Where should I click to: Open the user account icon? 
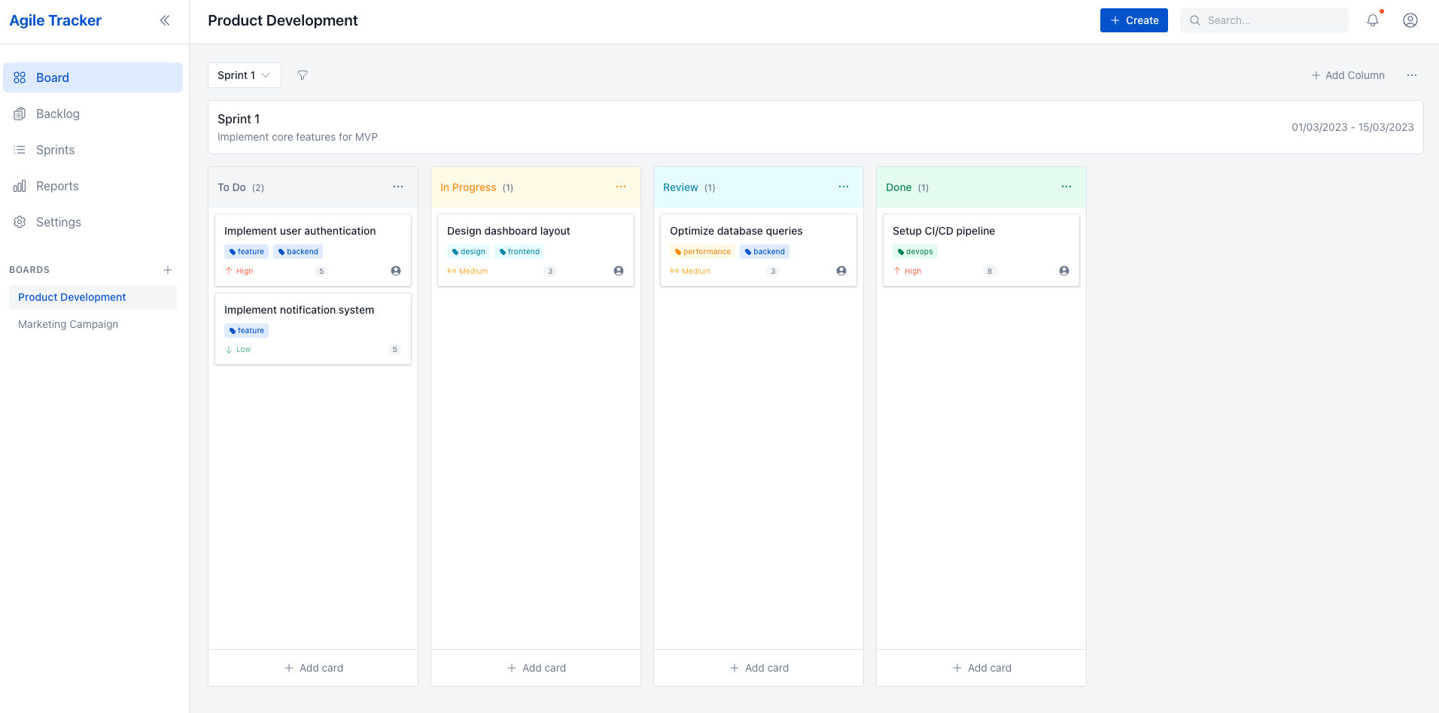[1410, 20]
